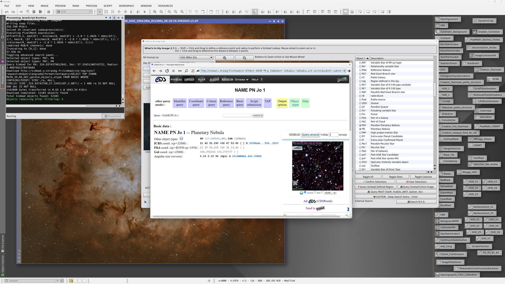The image size is (505, 284).
Task: Open the NoiseXterminator process icon
Action: [450, 50]
